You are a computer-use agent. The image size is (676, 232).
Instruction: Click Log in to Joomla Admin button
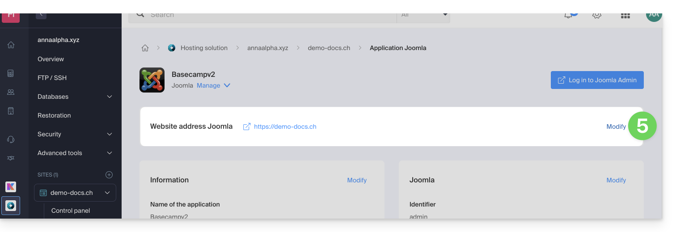597,80
